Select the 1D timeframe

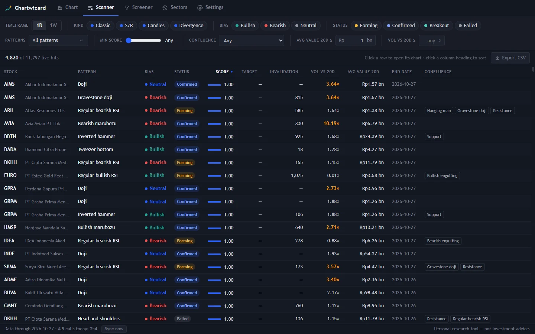click(39, 26)
